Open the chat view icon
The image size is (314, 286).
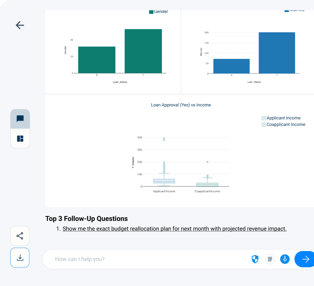click(20, 119)
